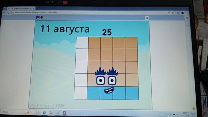
Task: Click the taskbar clock showing 17:51
Action: coord(185,114)
